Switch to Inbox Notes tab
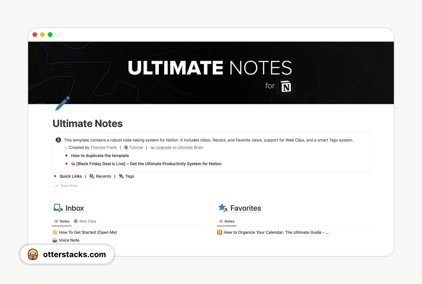 pyautogui.click(x=62, y=221)
